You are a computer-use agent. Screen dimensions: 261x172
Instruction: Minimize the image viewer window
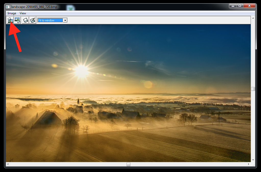tap(233, 6)
